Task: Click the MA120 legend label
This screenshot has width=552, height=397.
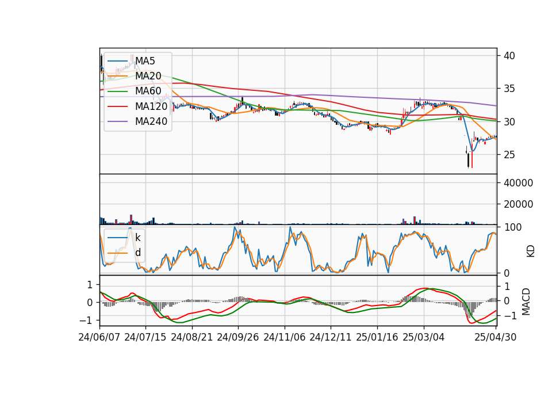Action: coord(151,106)
